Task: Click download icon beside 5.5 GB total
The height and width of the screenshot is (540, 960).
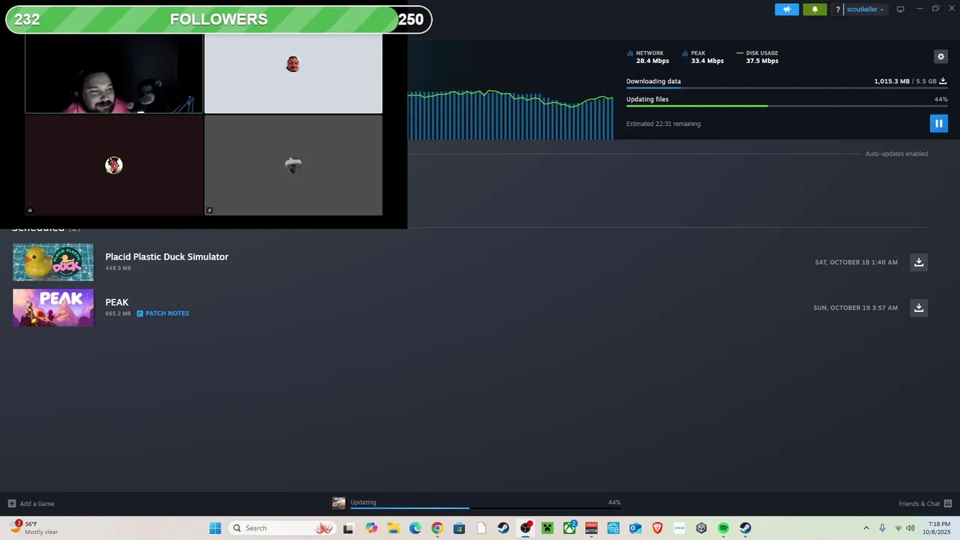Action: [943, 81]
